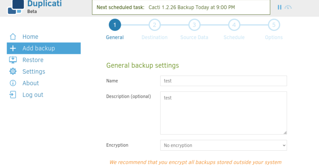Click the plus icon beside Add backup

click(13, 48)
